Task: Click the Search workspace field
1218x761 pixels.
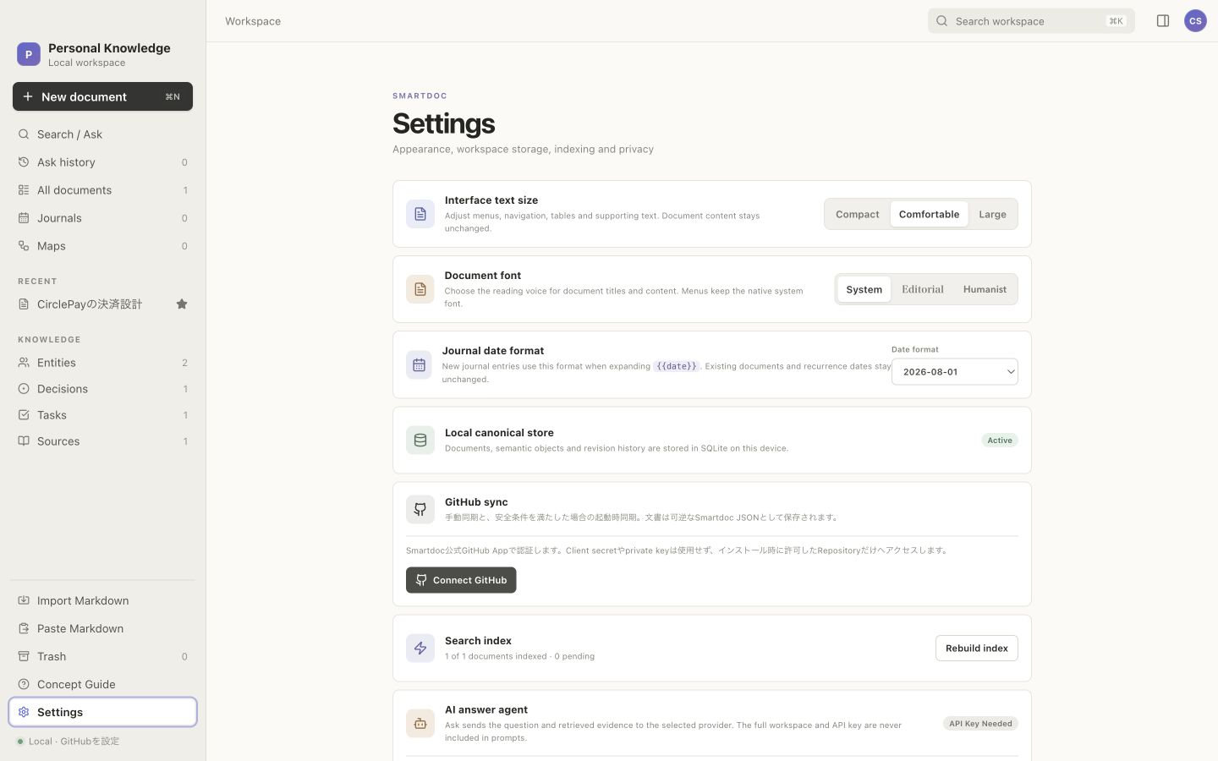Action: [1031, 21]
